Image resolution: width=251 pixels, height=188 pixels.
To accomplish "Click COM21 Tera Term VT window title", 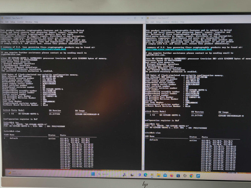I will point(159,18).
